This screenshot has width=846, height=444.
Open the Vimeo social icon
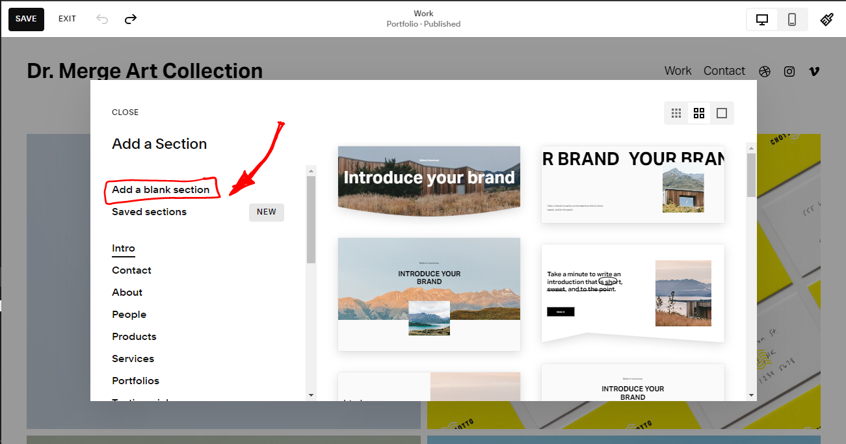click(813, 72)
